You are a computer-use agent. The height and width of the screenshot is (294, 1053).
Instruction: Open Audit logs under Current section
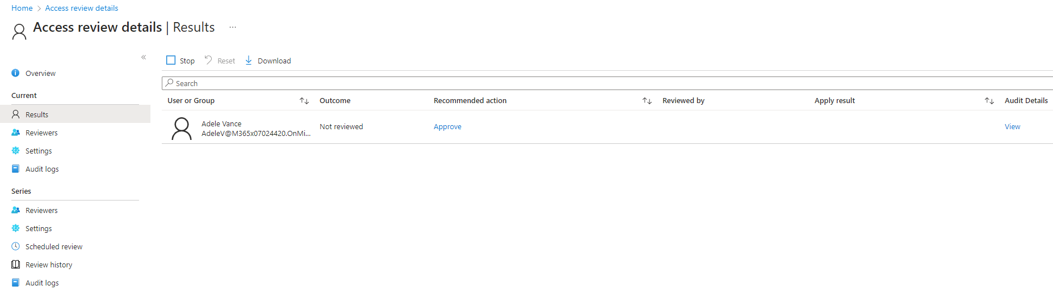pos(42,169)
